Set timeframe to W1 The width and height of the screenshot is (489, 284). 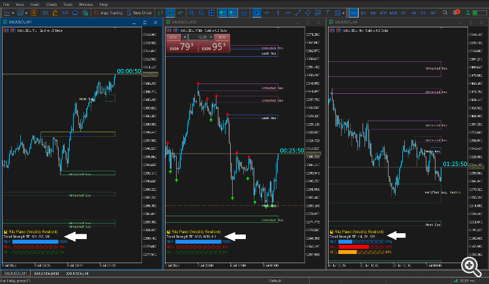(433, 13)
